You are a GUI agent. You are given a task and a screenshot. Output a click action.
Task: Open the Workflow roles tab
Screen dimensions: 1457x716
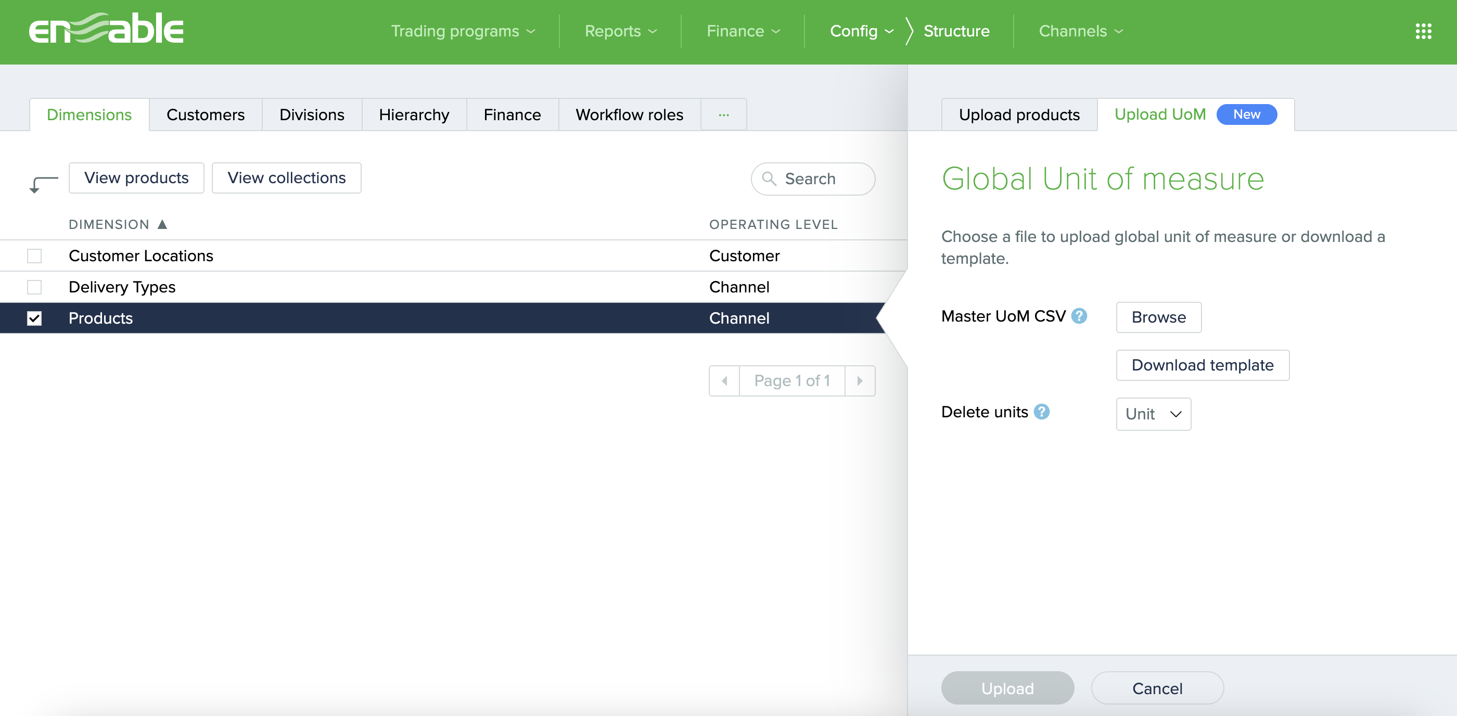coord(629,115)
